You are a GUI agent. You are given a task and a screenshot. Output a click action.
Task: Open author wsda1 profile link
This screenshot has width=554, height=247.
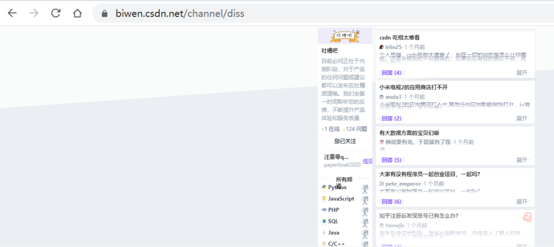tap(393, 97)
